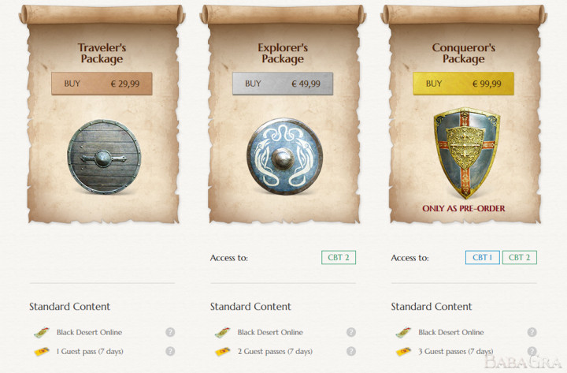Open help for 2 Guest passes (7 days)
Image resolution: width=567 pixels, height=373 pixels.
(x=350, y=351)
